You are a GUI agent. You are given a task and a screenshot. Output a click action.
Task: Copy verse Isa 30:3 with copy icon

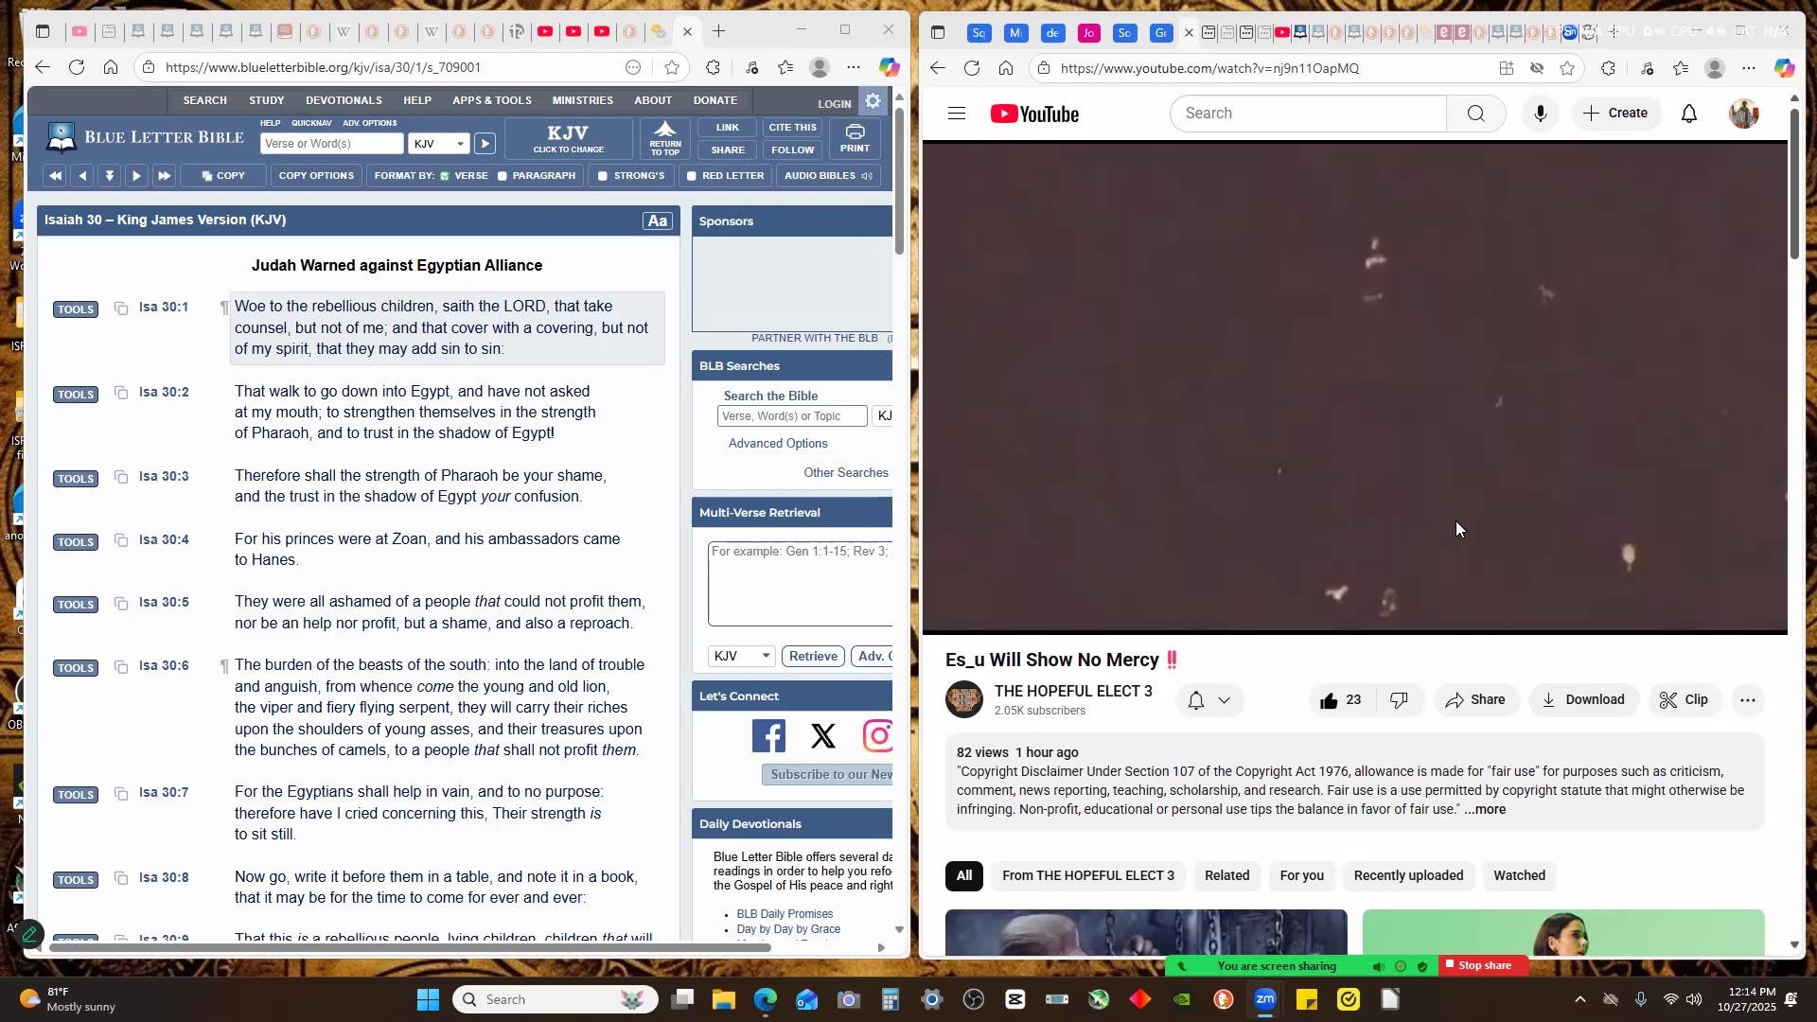tap(121, 476)
